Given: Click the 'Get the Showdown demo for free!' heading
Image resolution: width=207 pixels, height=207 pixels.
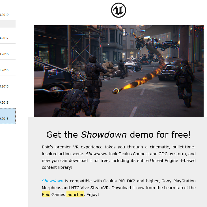Looking at the screenshot, I should 118,135.
